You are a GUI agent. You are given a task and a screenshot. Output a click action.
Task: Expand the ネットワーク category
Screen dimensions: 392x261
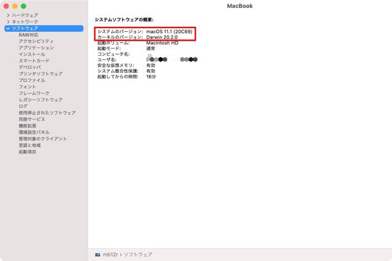click(8, 22)
